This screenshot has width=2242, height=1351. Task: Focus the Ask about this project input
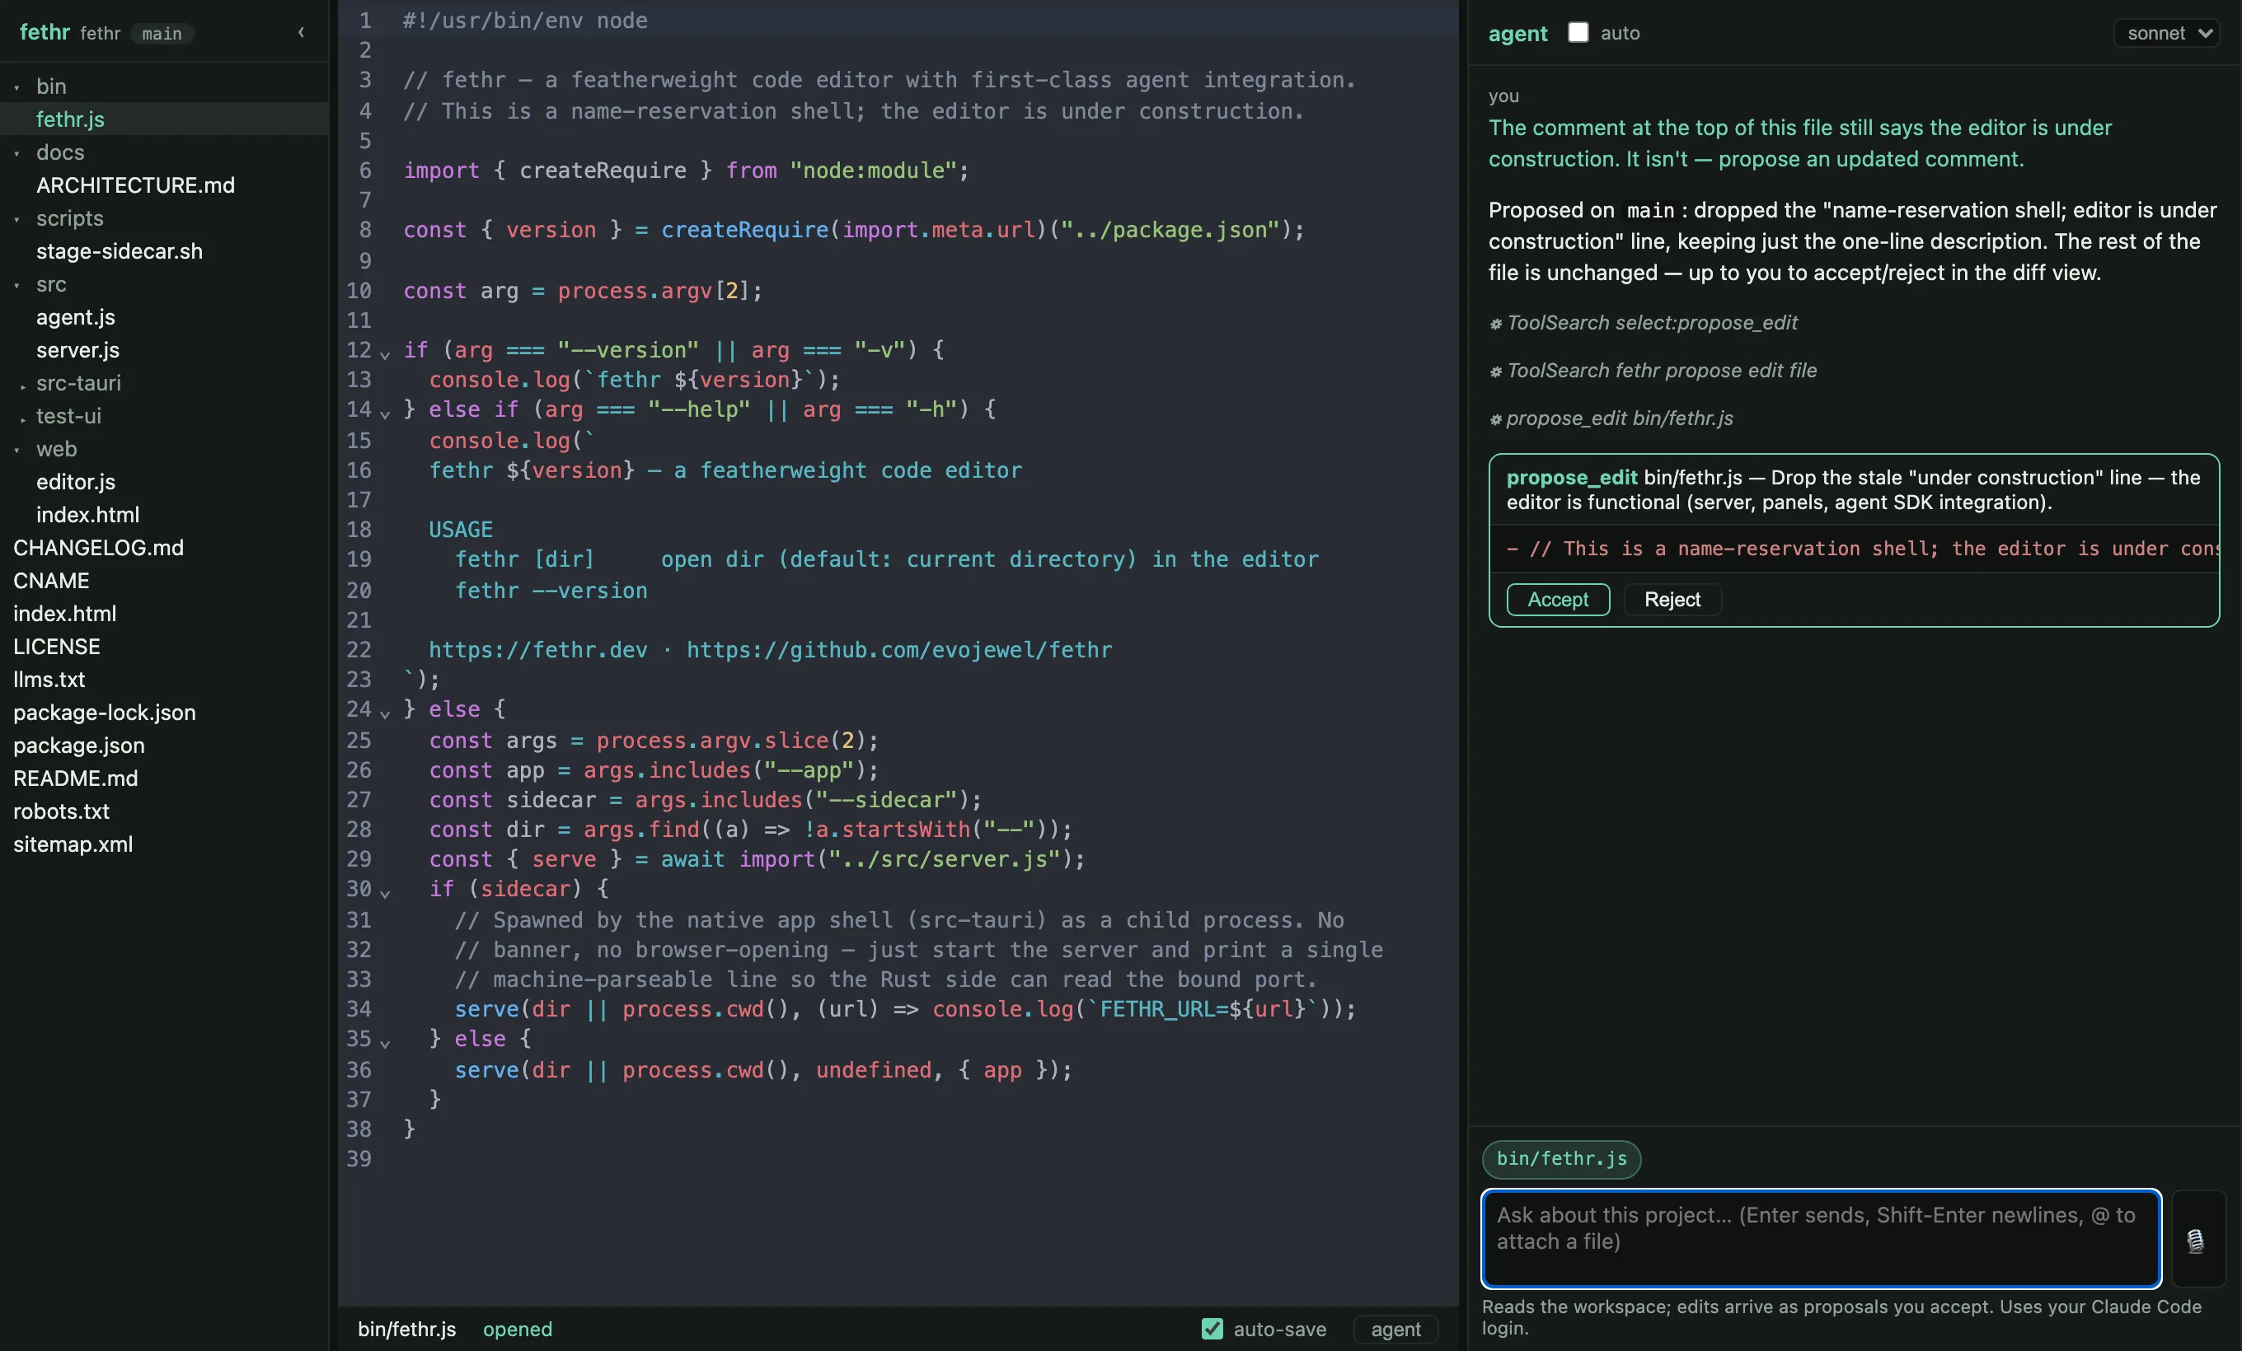1821,1238
